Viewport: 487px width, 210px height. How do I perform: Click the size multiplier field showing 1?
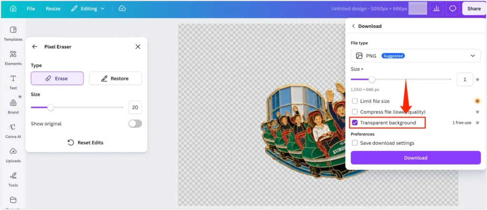coord(465,79)
